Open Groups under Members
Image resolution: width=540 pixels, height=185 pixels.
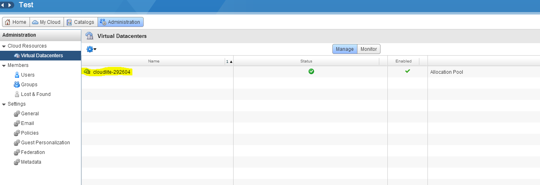29,85
